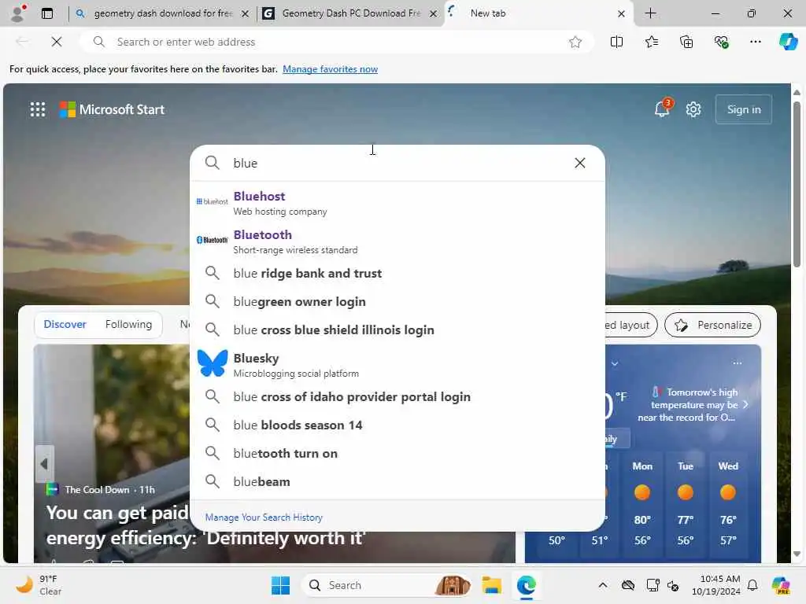Open Browser essentials heart icon
This screenshot has height=604, width=806.
(x=721, y=42)
